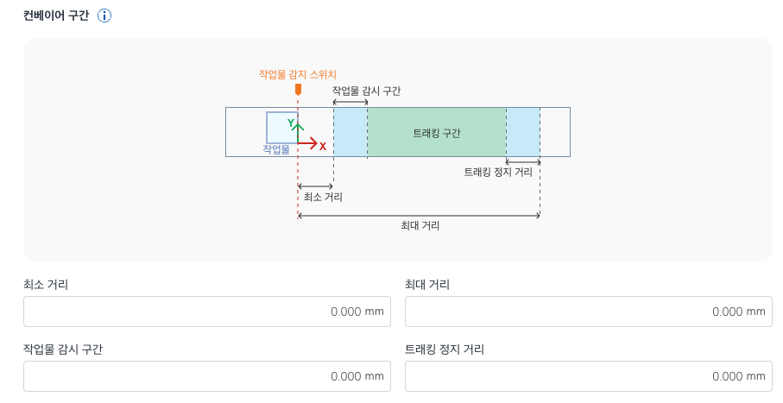
Task: Click the orange workpiece sensor switch marker
Action: coord(298,89)
